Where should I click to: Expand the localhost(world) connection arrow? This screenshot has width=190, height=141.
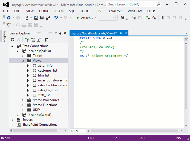[x=18, y=115]
